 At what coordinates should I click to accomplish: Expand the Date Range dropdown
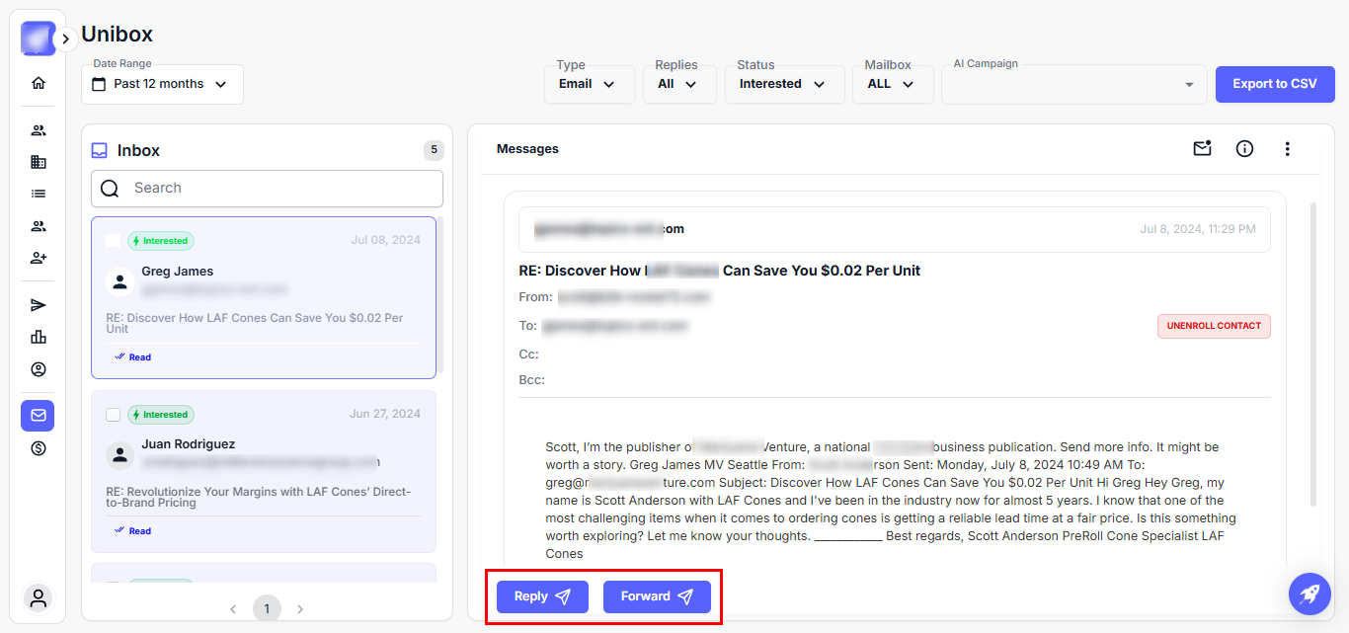point(162,84)
